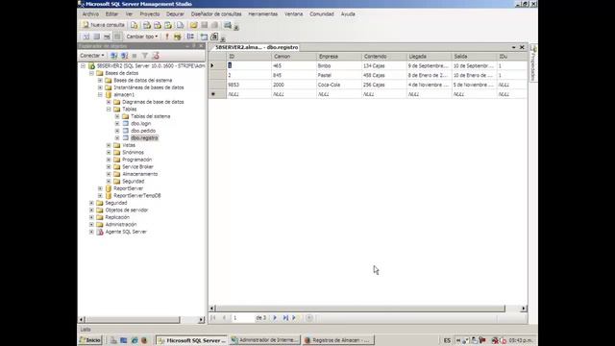Click the current record number field
This screenshot has height=346, width=615.
tap(242, 318)
